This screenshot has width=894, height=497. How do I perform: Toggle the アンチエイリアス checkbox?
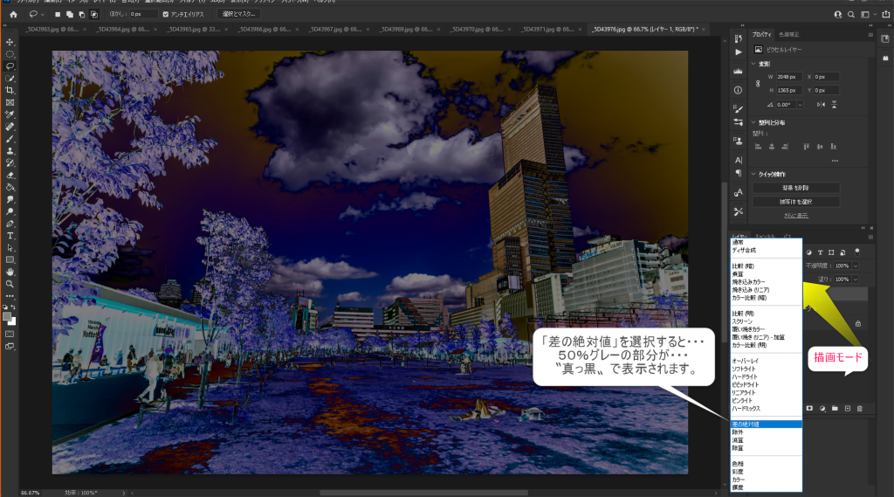tap(165, 14)
